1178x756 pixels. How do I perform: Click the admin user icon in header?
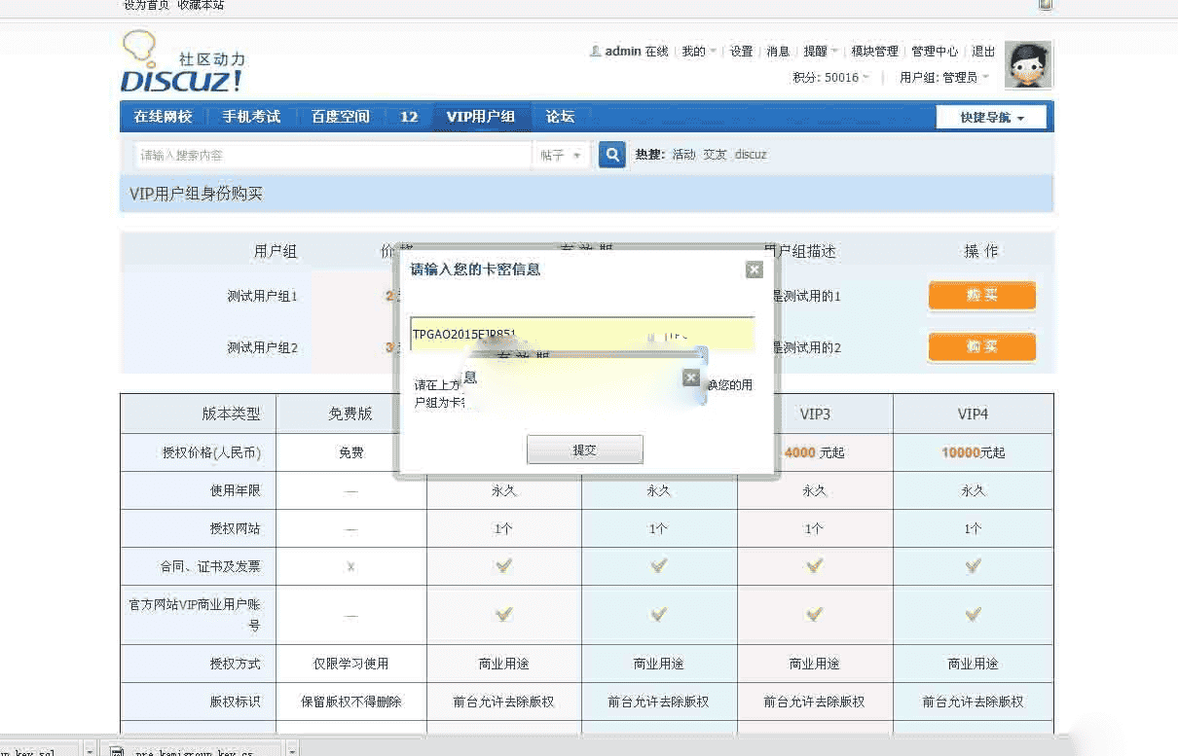[x=595, y=52]
